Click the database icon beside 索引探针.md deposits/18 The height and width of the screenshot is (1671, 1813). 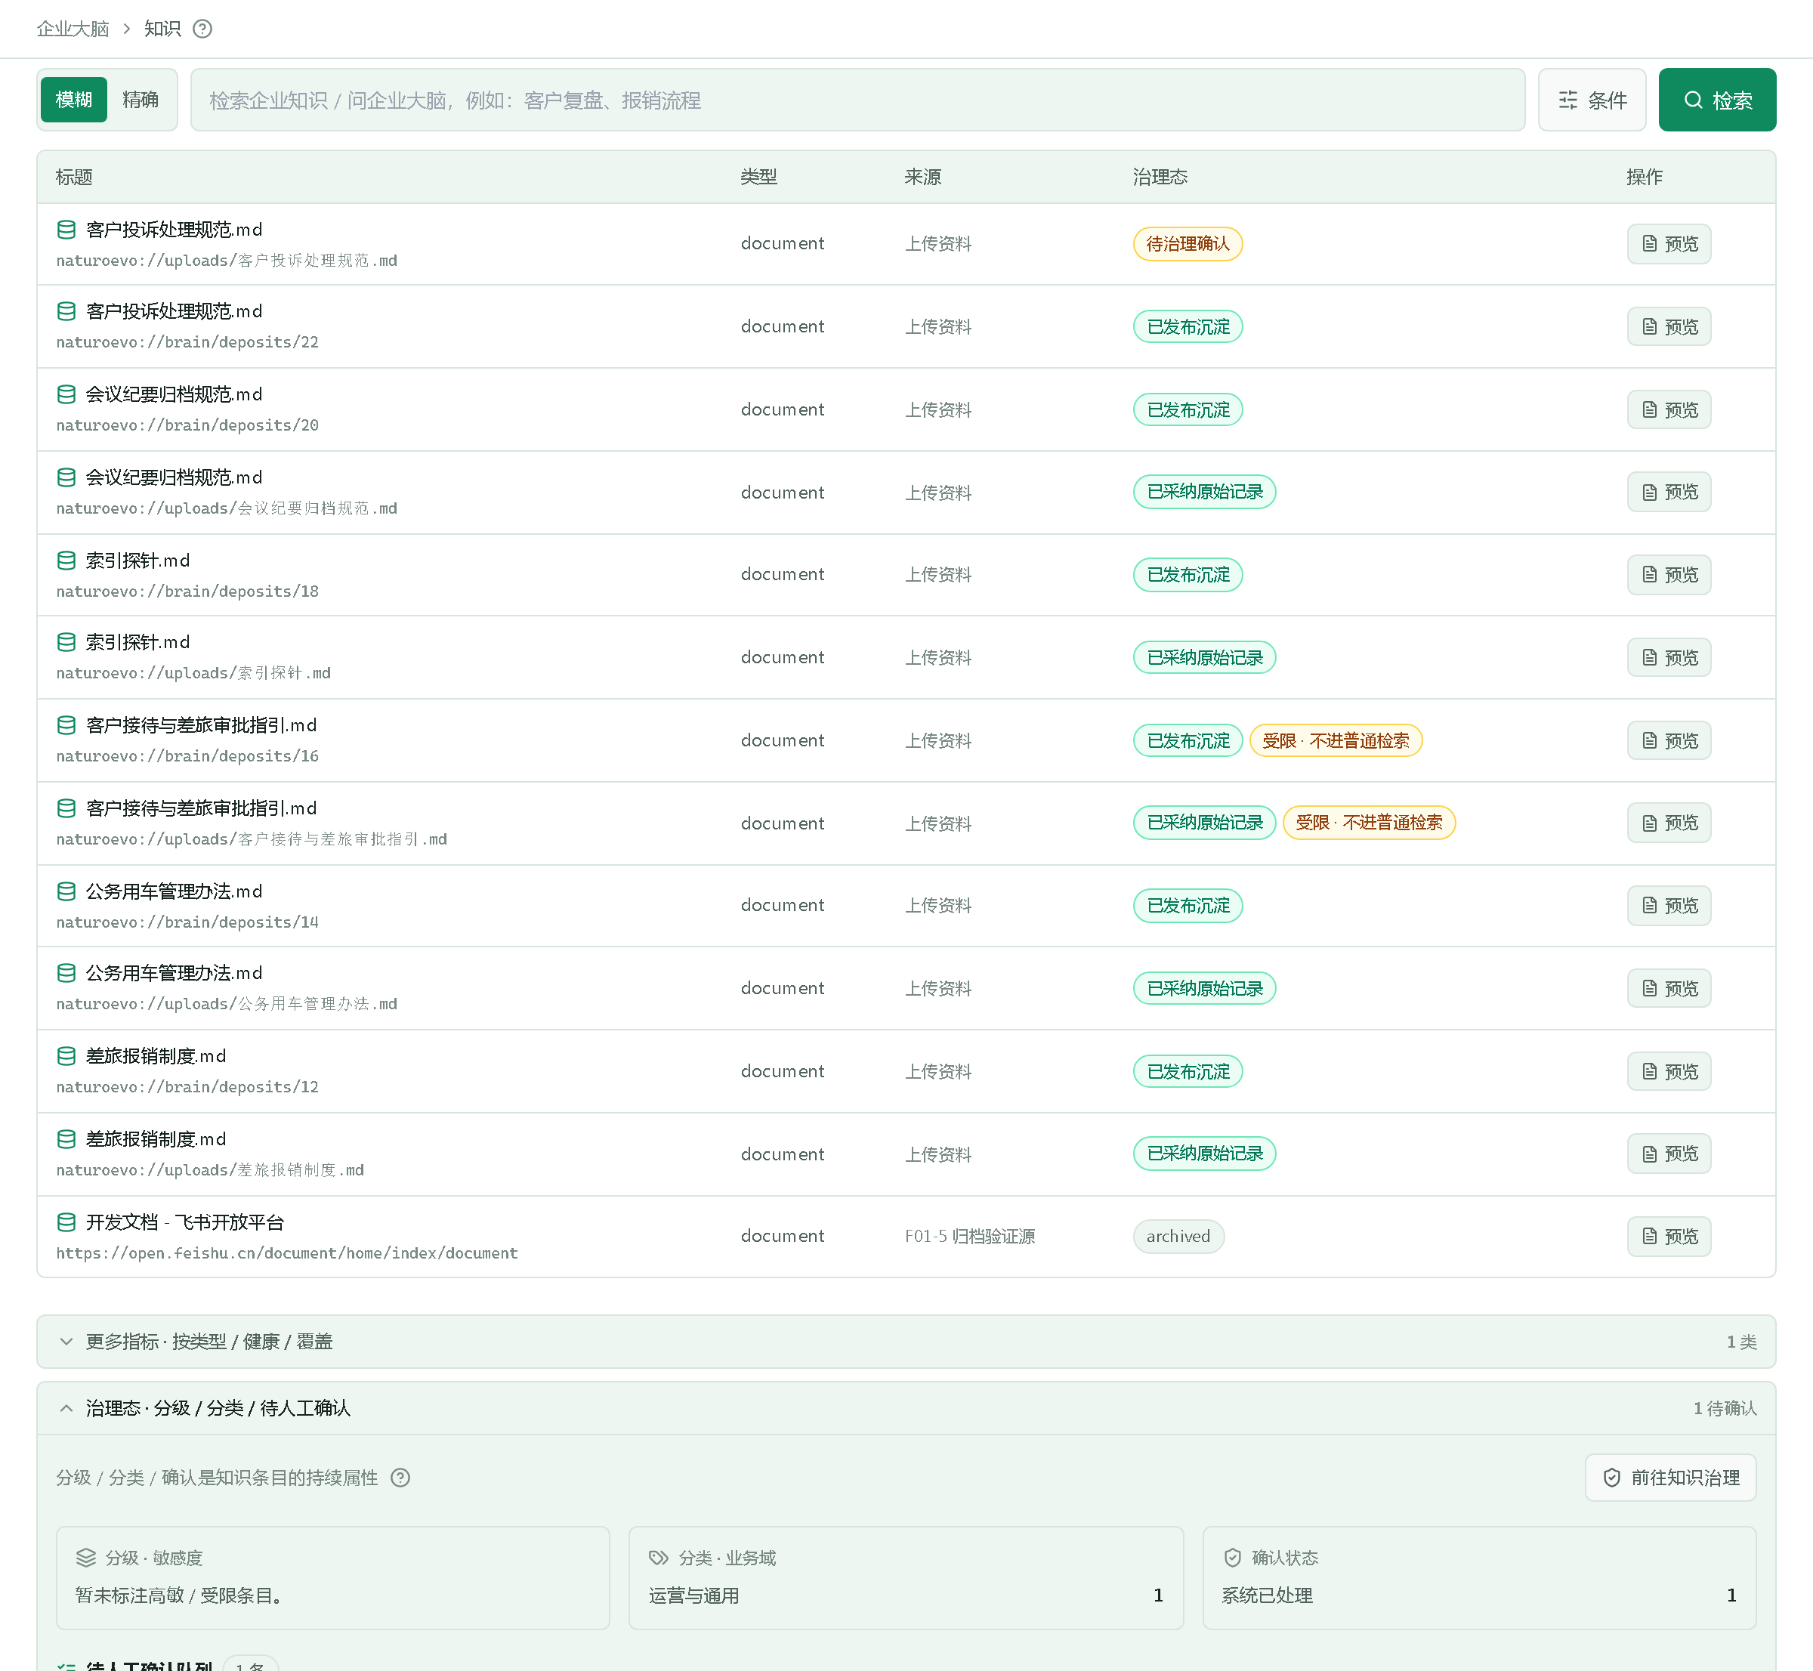coord(66,561)
